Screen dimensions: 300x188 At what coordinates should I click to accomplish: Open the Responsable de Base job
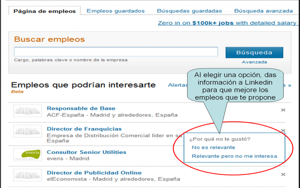point(81,108)
